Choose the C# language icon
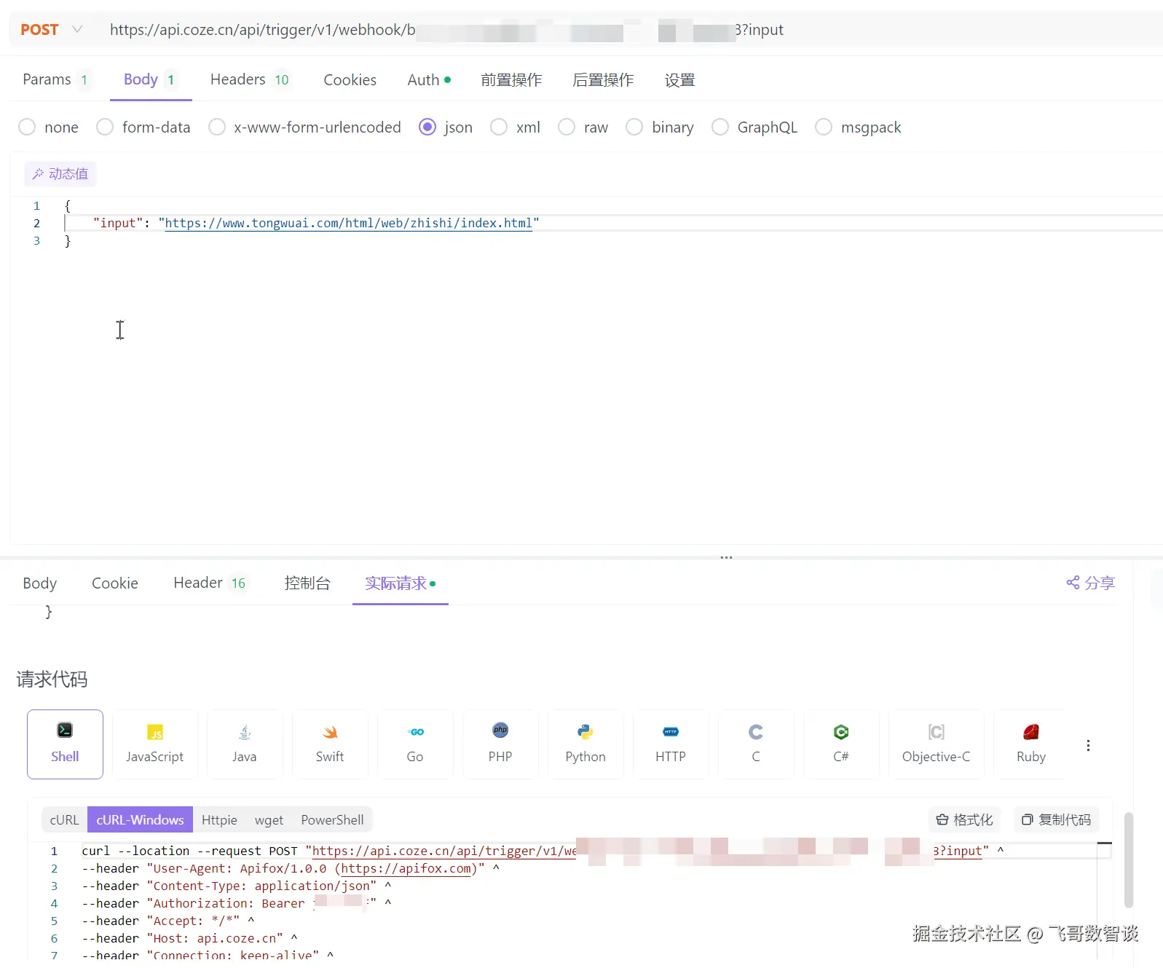 point(841,744)
